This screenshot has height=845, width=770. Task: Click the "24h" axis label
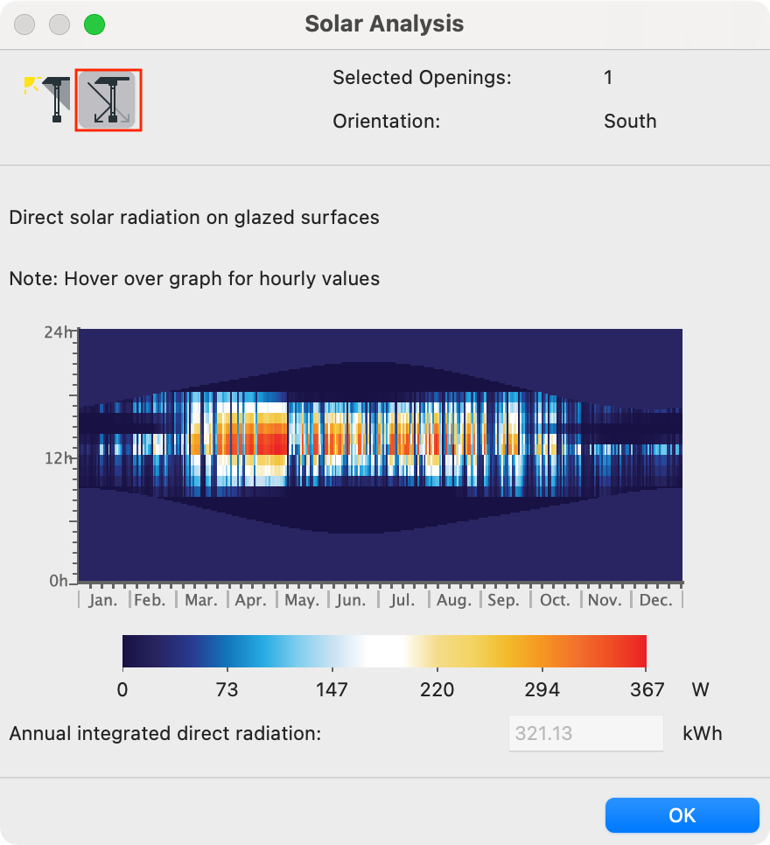[58, 332]
